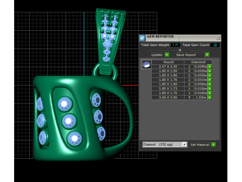Screen dimensions: 242x182
Task: Click the Round column header
Action: pos(168,62)
